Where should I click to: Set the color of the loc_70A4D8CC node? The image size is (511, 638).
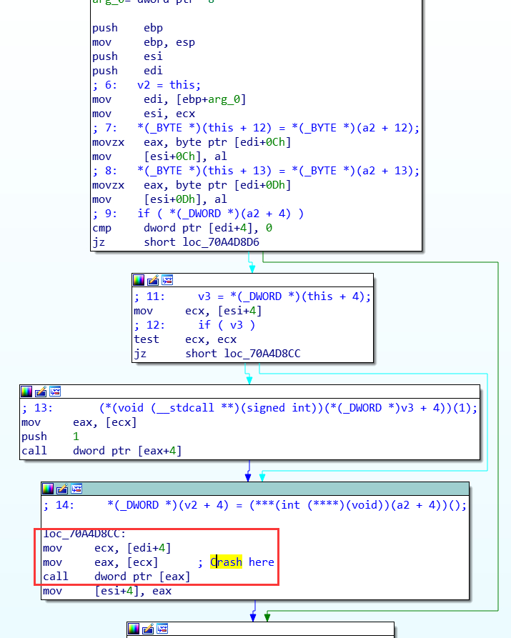[48, 489]
